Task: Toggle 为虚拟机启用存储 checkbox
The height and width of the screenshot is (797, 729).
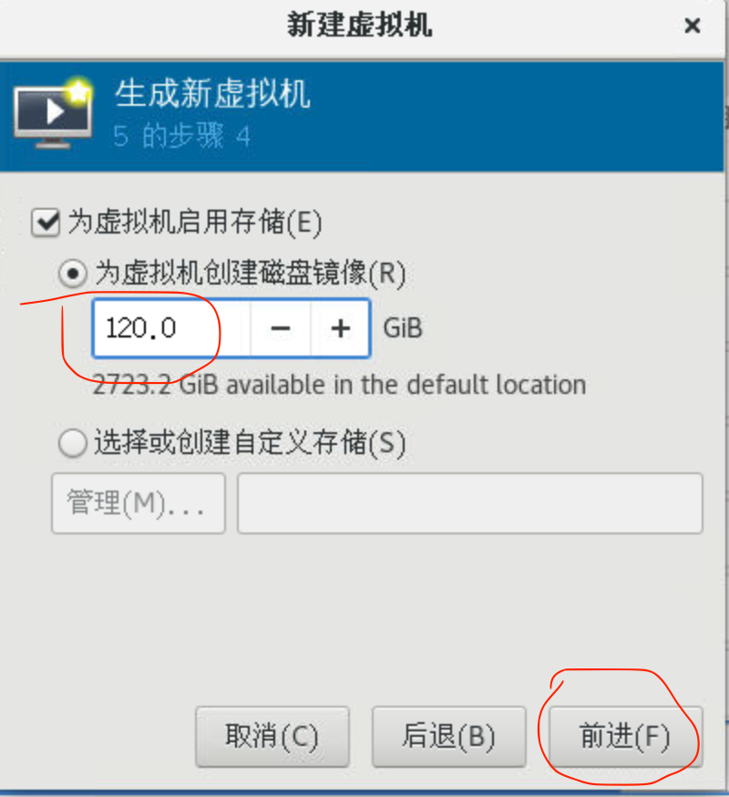Action: [x=46, y=223]
